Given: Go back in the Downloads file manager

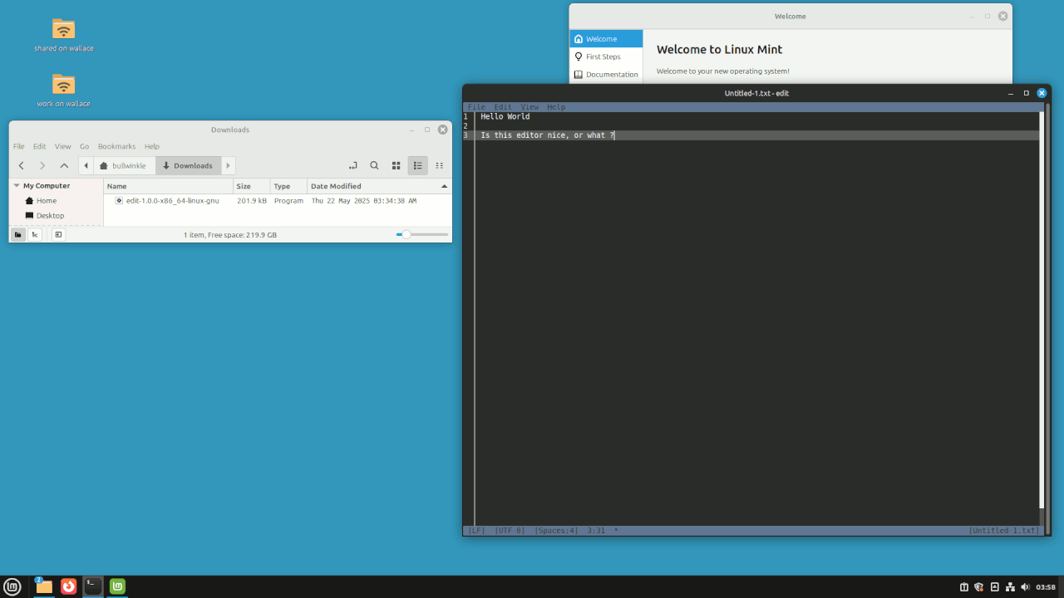Looking at the screenshot, I should click(22, 165).
